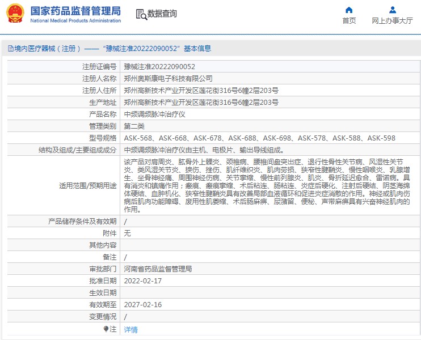Select the structure composition description text
Screen dimensions: 421x340
tap(204, 150)
